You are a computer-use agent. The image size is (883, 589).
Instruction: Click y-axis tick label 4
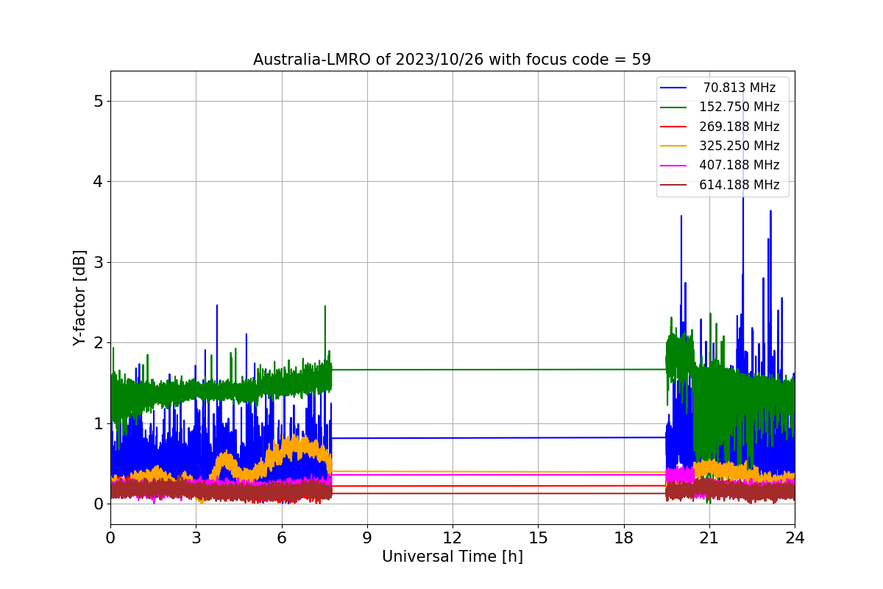pos(99,181)
